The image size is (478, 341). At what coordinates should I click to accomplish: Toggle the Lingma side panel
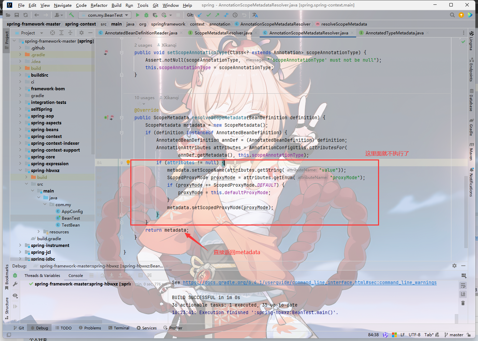471,41
